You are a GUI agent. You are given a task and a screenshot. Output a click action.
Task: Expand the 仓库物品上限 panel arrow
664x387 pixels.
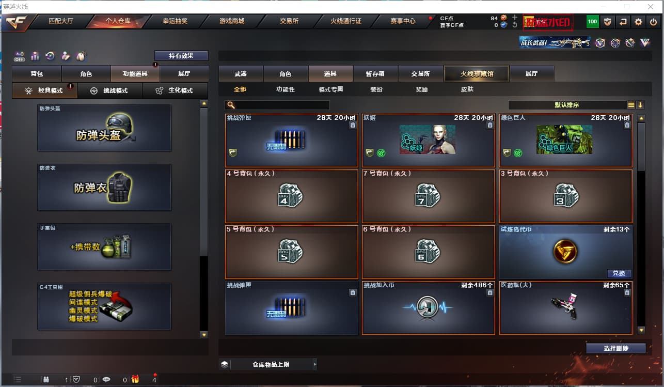(314, 364)
